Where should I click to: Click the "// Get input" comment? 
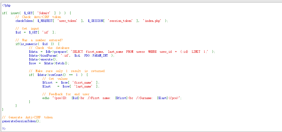[27, 29]
